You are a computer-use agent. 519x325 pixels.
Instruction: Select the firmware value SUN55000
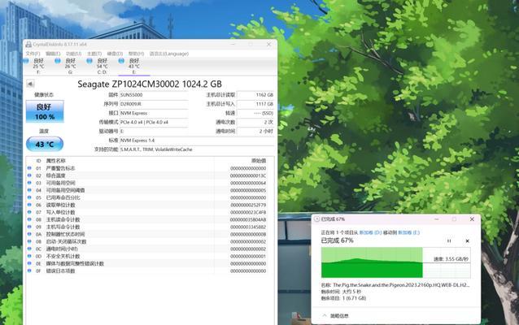click(x=154, y=95)
